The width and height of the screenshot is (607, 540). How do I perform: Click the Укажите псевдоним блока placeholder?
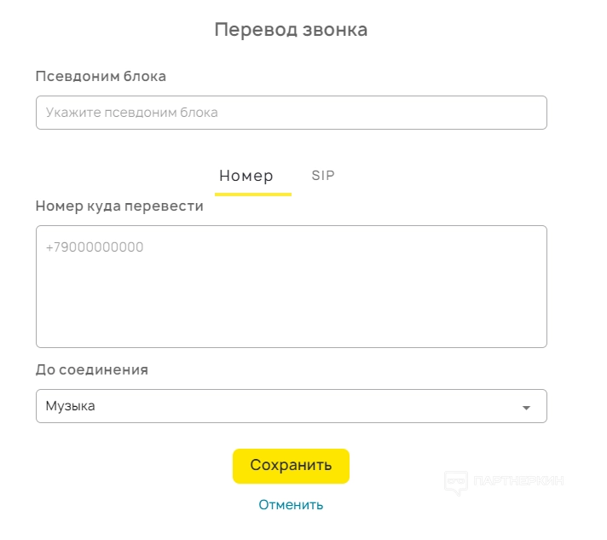[x=131, y=113]
